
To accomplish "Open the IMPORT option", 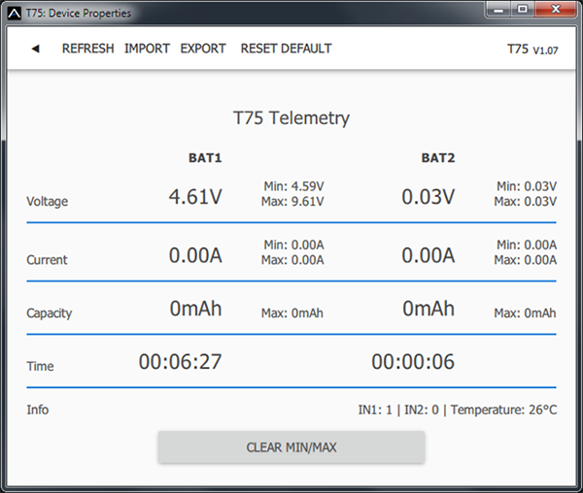I will [147, 49].
